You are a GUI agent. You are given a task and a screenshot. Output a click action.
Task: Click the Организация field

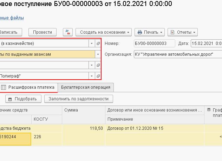click(178, 54)
